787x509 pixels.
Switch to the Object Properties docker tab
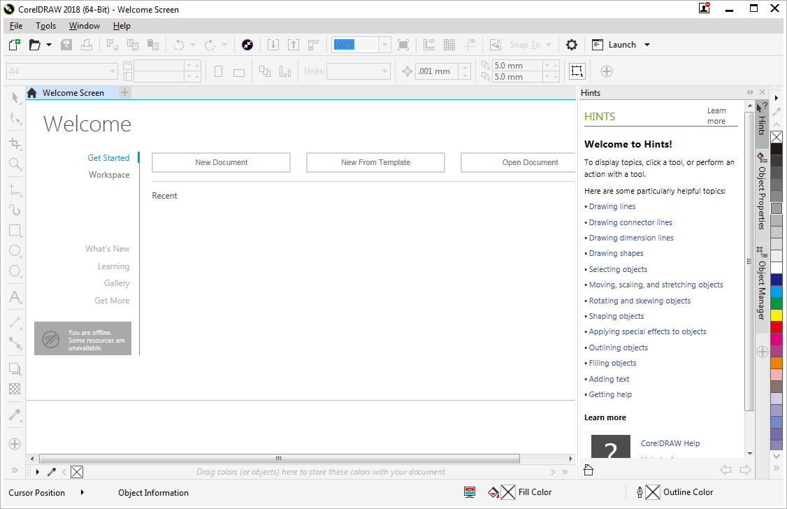point(761,191)
